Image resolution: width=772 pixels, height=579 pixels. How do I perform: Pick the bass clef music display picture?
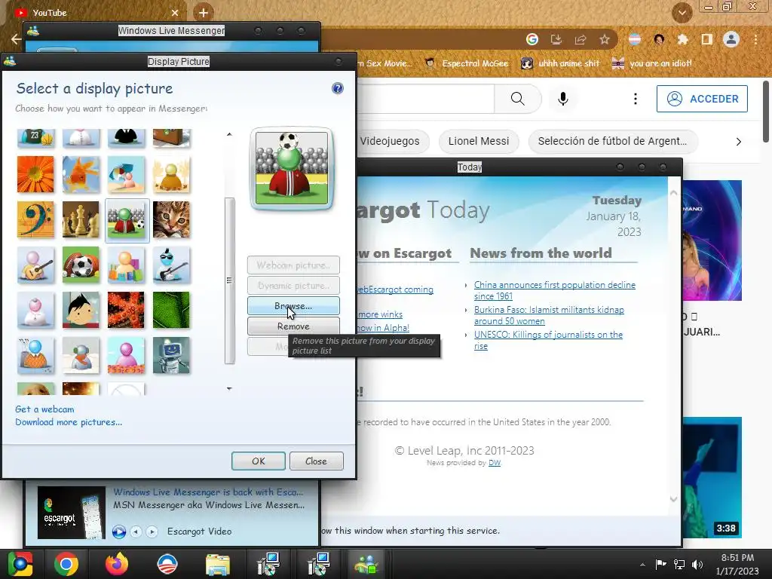point(35,219)
